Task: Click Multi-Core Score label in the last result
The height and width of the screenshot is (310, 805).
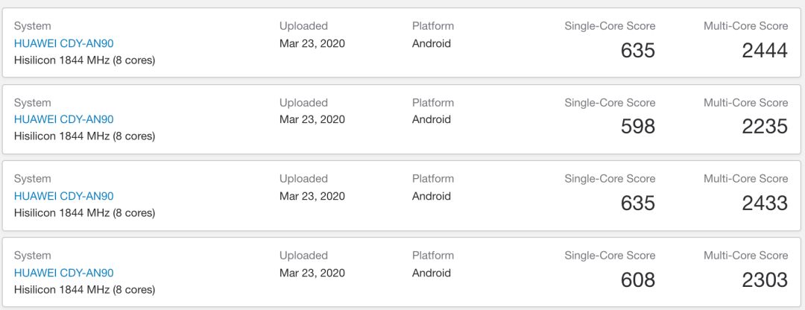Action: coord(745,256)
